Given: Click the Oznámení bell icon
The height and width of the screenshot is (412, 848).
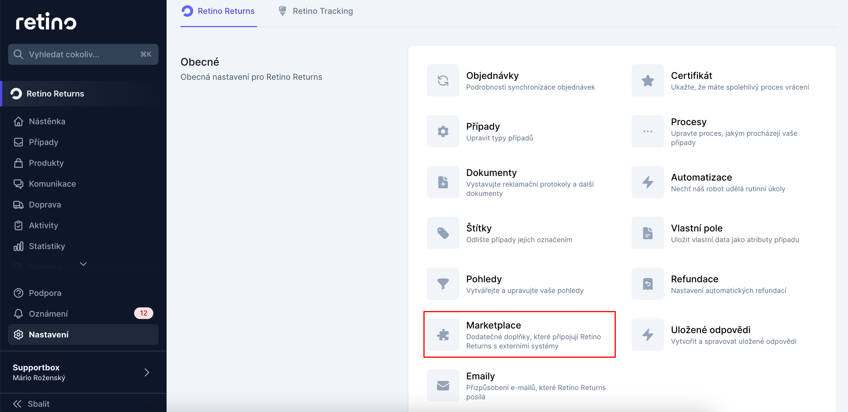Looking at the screenshot, I should click(x=18, y=314).
